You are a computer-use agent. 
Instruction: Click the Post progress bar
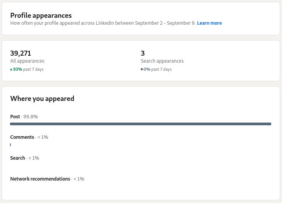coord(140,124)
